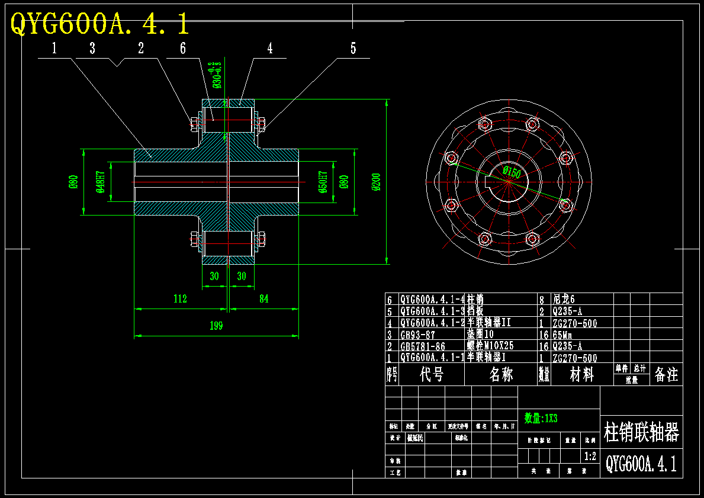Click quantity 16 in the 垫圈10 row

pyautogui.click(x=544, y=335)
